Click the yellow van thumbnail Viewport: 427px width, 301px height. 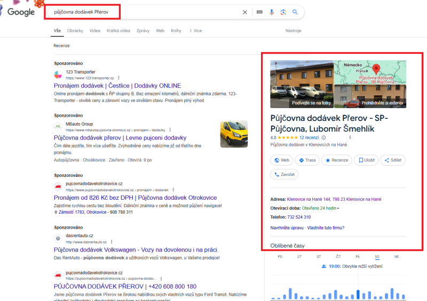234,134
